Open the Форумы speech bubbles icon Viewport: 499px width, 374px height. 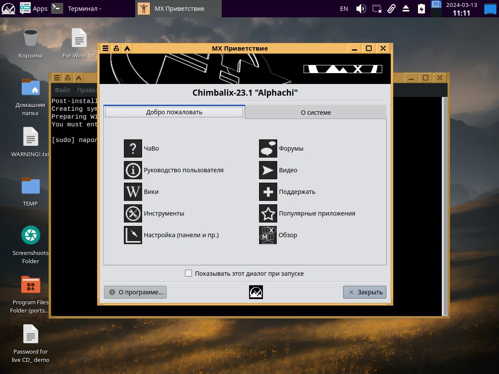(x=268, y=148)
